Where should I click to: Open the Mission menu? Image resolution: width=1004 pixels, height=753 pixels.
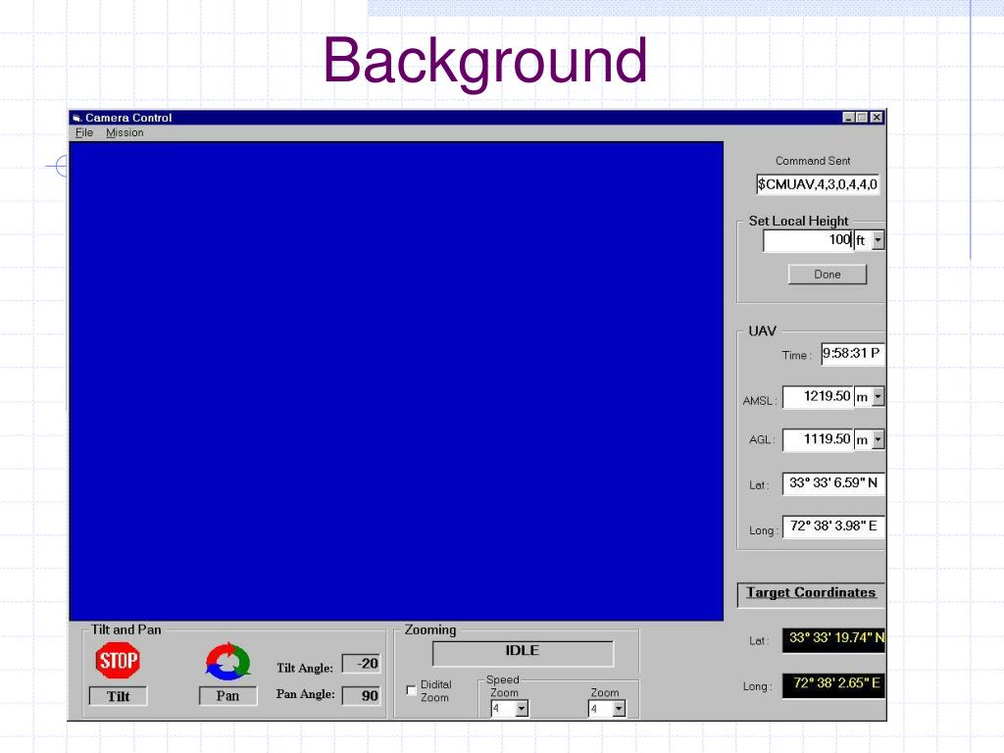click(125, 132)
